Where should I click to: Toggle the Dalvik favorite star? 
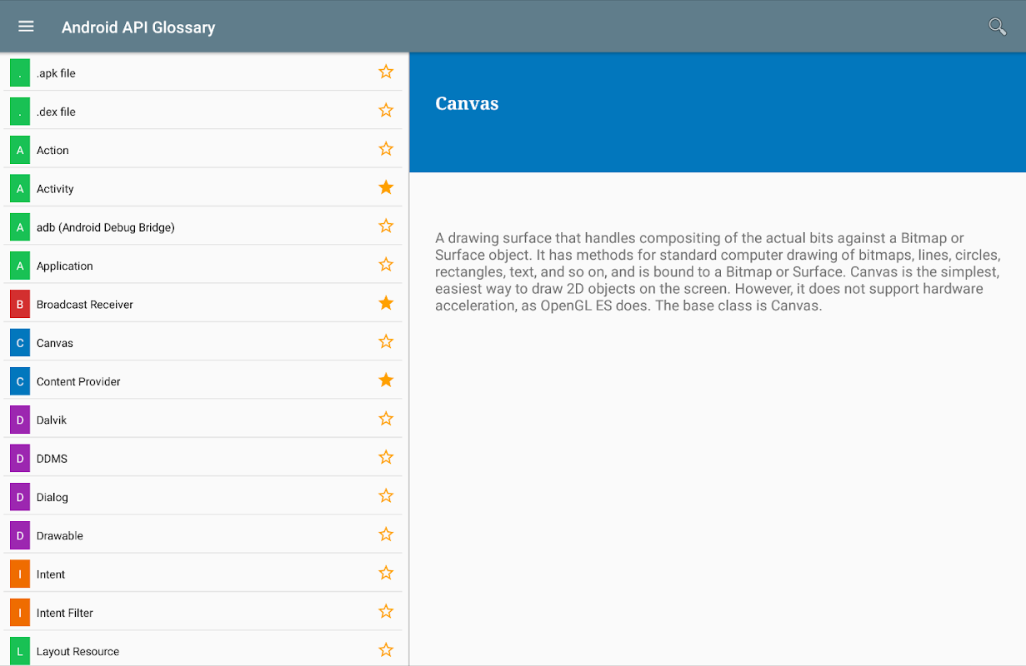[386, 419]
